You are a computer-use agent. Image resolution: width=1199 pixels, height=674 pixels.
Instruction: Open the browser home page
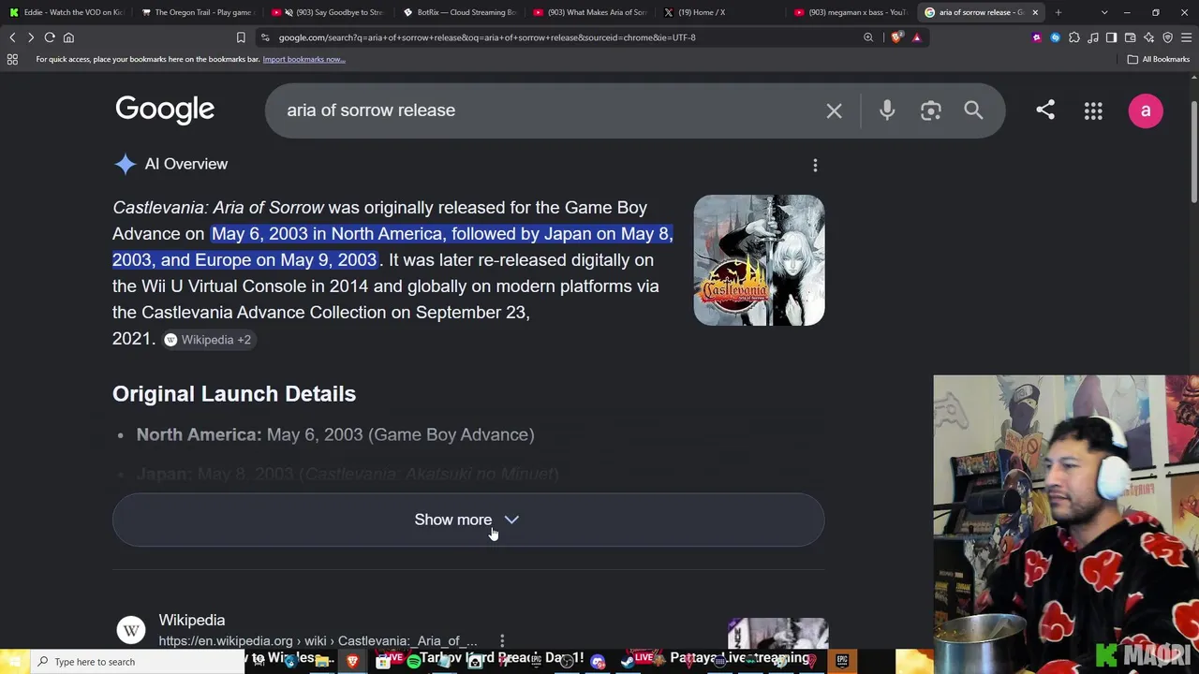(x=68, y=37)
